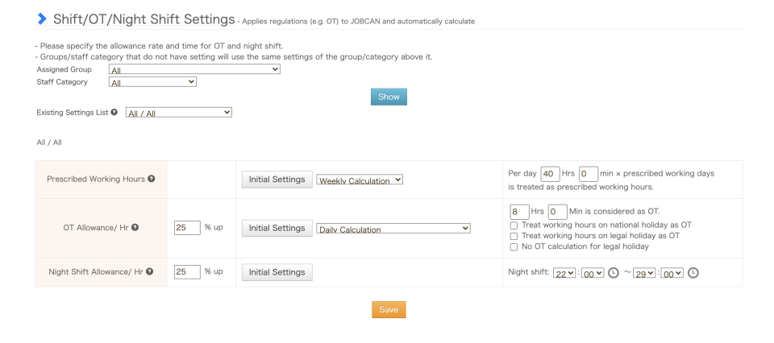Click help icon beside OT Allowance/ Hr
Image resolution: width=774 pixels, height=343 pixels.
(135, 228)
